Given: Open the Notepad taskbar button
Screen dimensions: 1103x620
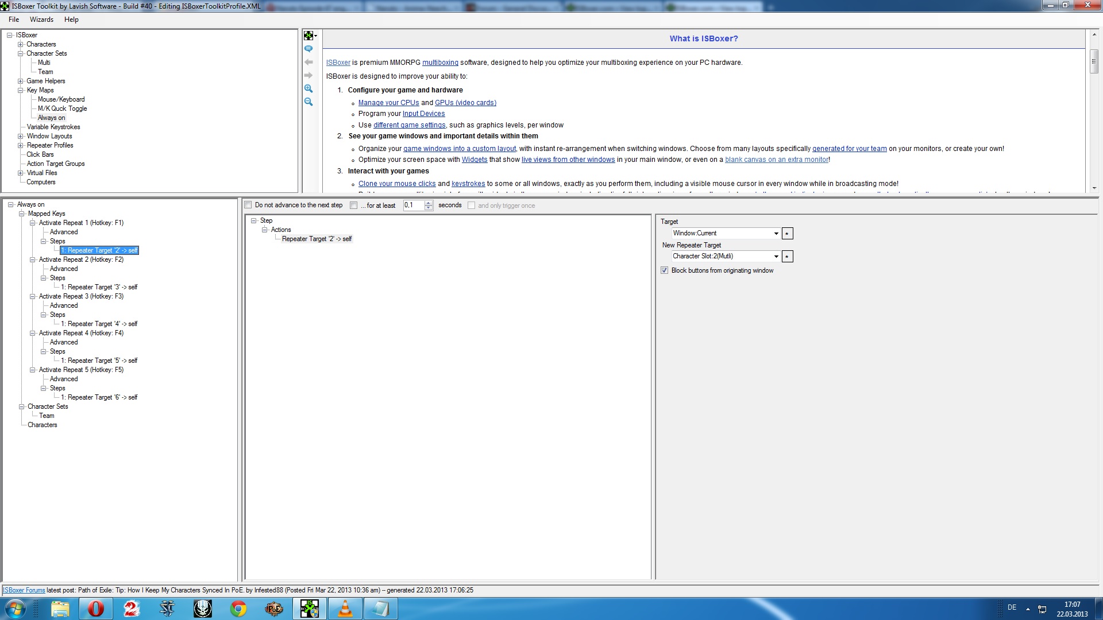Looking at the screenshot, I should click(x=380, y=609).
